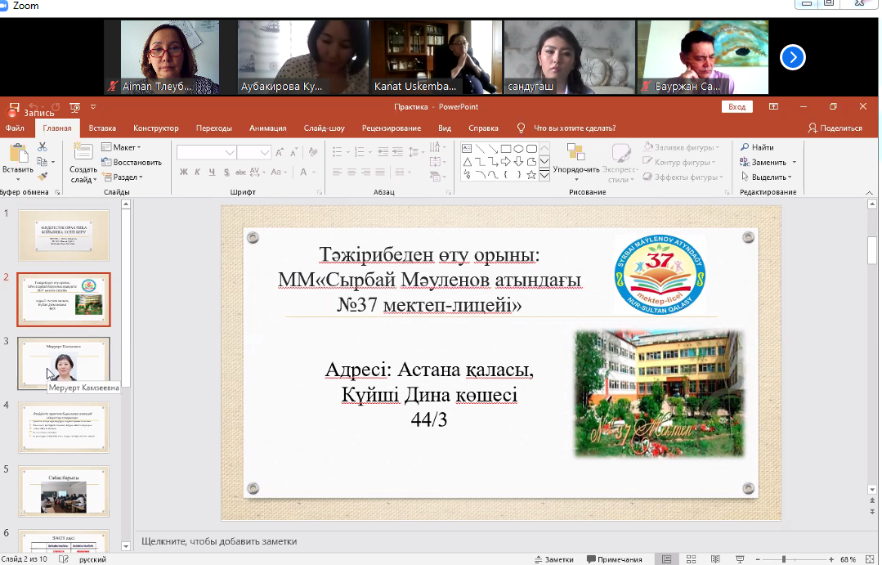The width and height of the screenshot is (882, 565).
Task: Toggle the Примечания comments pane
Action: point(613,559)
